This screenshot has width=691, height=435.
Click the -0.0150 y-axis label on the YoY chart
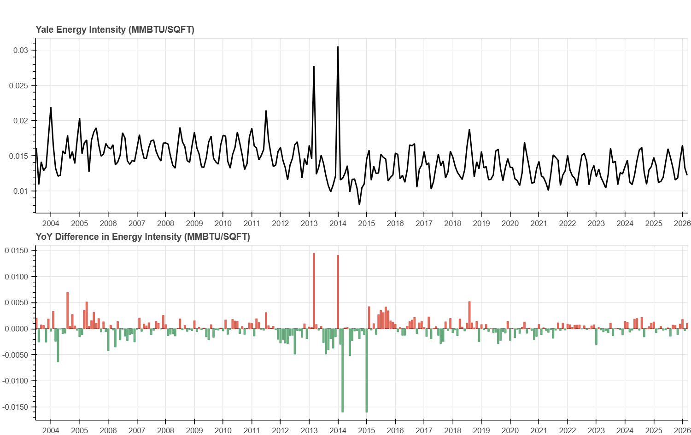coord(15,407)
